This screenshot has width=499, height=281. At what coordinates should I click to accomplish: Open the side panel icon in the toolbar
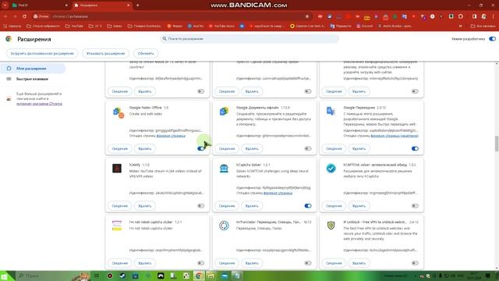475,16
